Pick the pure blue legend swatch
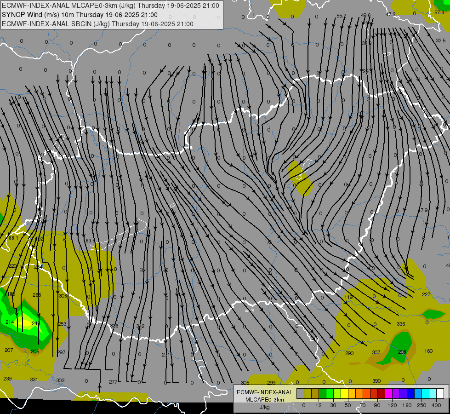450x414 pixels. (x=411, y=393)
